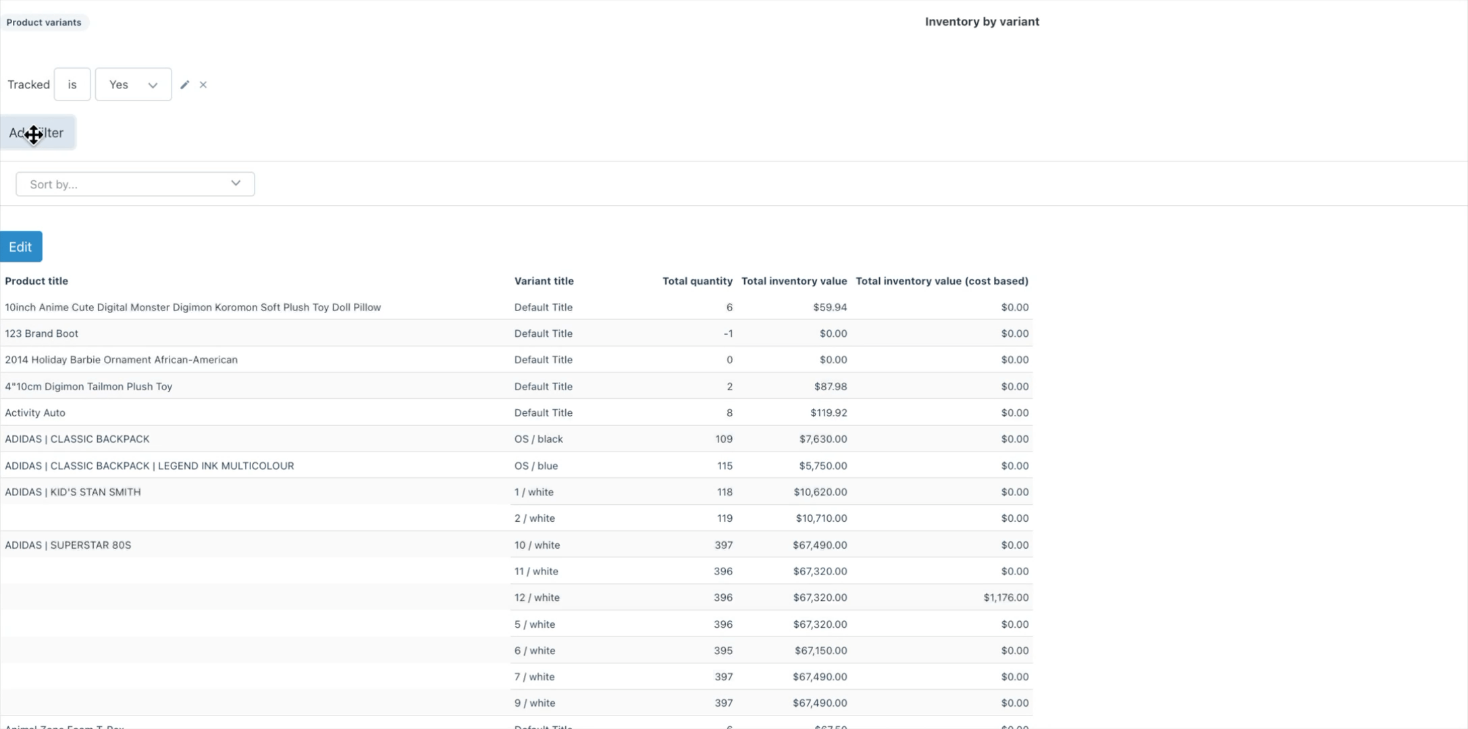Click Total inventory value (cost based) header
This screenshot has height=729, width=1468.
tap(941, 281)
